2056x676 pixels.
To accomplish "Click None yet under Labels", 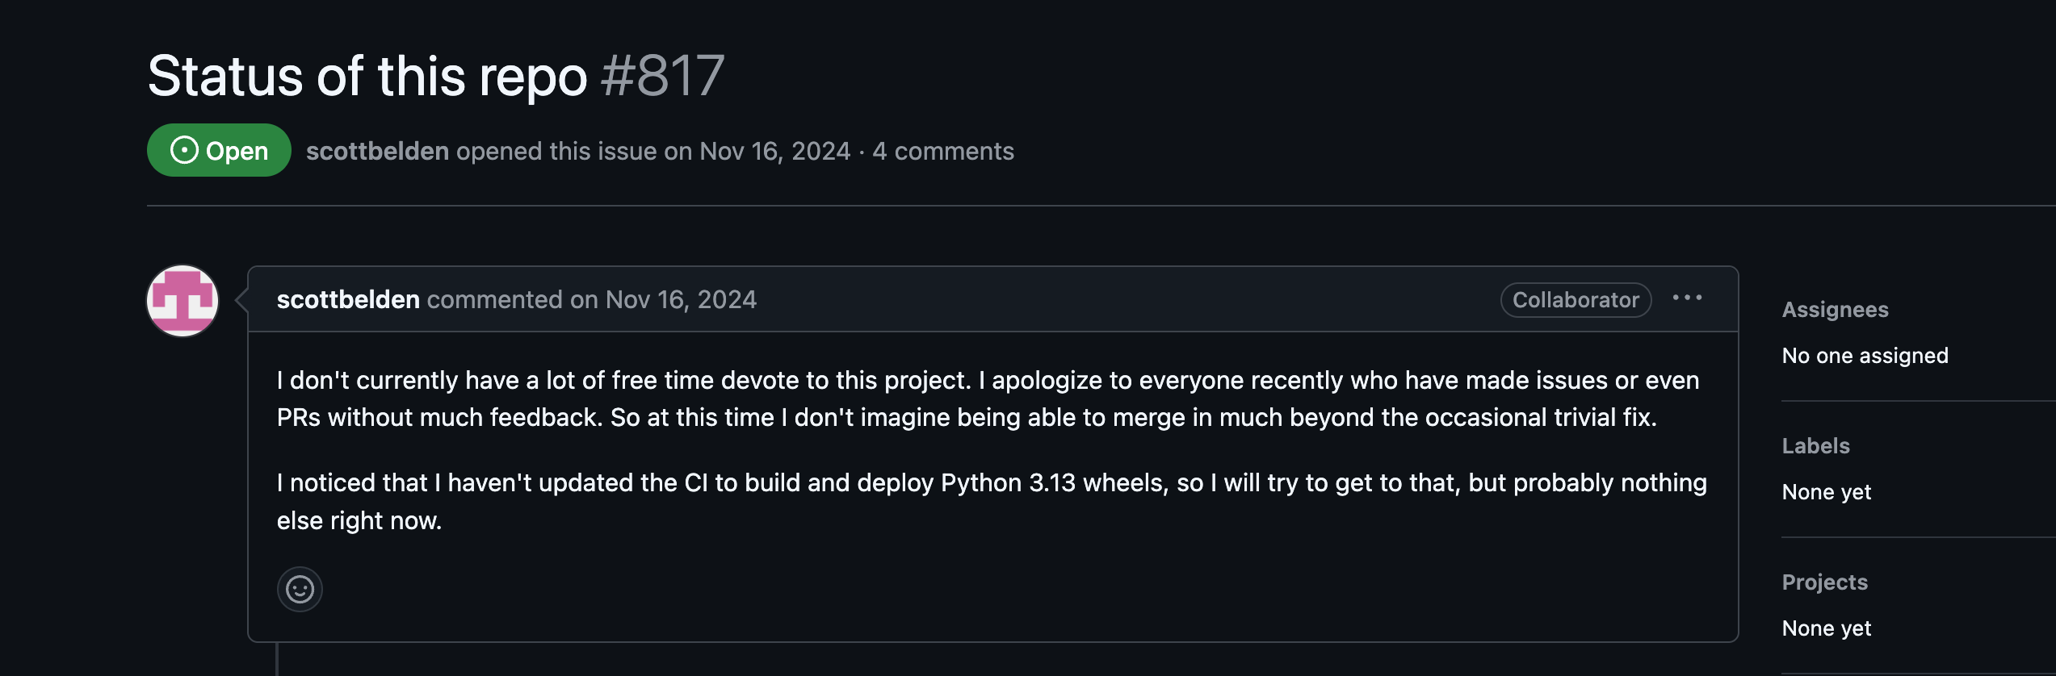I will [x=1826, y=492].
